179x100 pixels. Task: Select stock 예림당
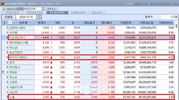click(13, 72)
